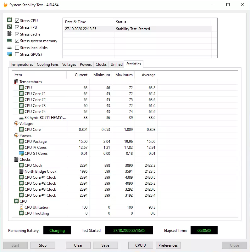This screenshot has width=250, height=252.
Task: Click the CPU Core #3 temperature icon
Action: coord(21,106)
